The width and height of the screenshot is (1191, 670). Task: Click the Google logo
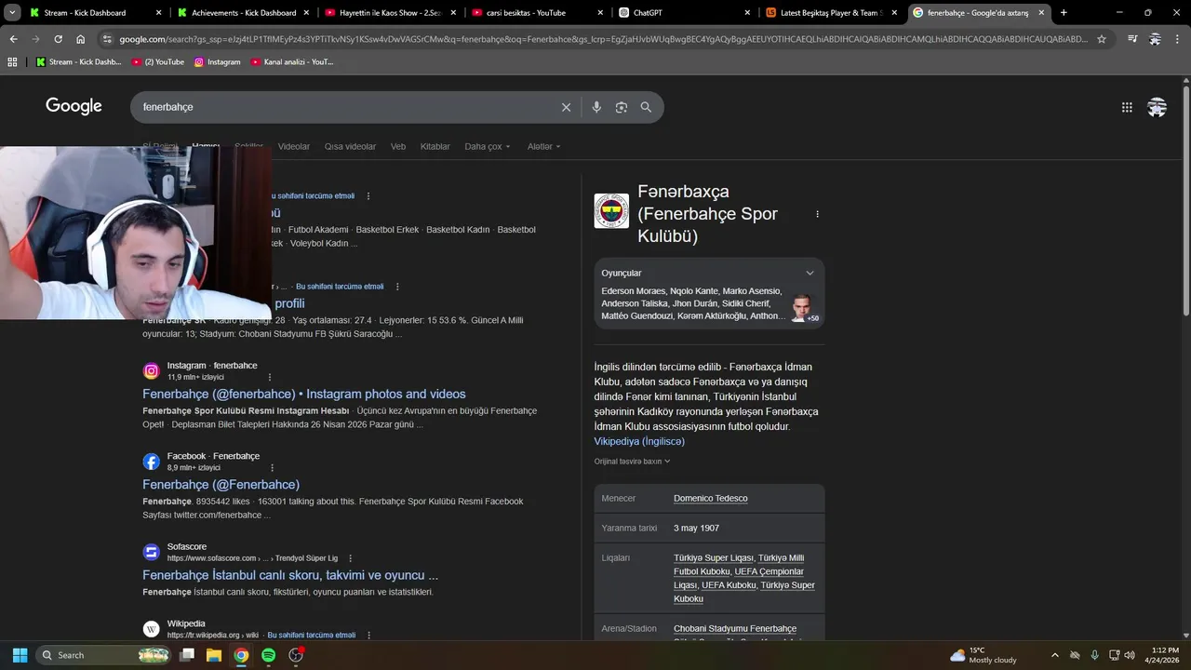pyautogui.click(x=74, y=106)
